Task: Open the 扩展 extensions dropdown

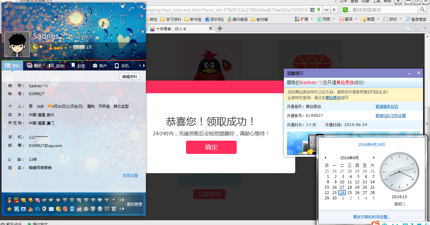Action: click(312, 19)
